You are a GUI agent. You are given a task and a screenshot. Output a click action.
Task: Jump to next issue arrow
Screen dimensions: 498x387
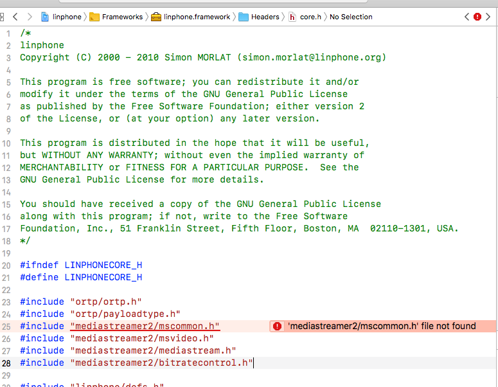[488, 17]
